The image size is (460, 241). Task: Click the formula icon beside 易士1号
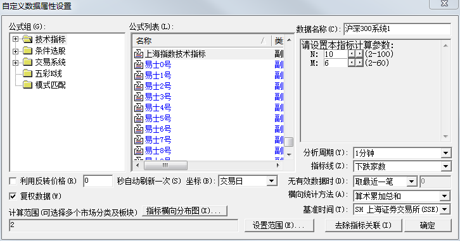click(x=139, y=75)
